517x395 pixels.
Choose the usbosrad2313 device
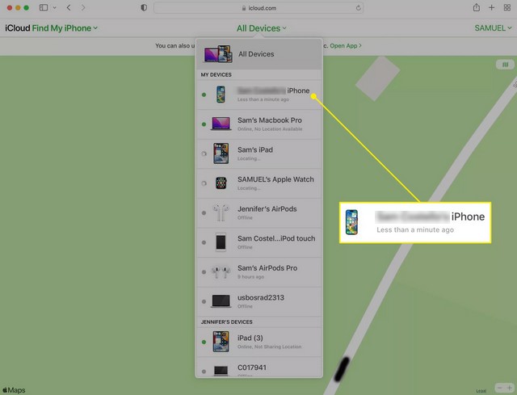(259, 301)
